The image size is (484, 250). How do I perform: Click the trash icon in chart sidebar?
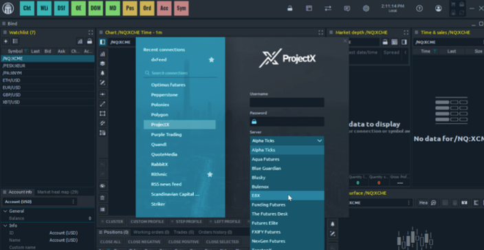103,198
